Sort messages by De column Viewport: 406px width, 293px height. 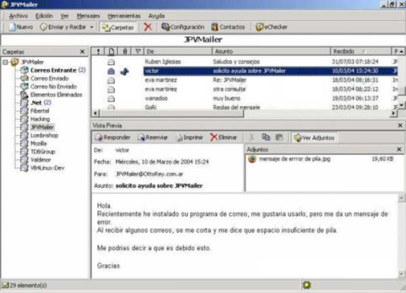[x=178, y=52]
